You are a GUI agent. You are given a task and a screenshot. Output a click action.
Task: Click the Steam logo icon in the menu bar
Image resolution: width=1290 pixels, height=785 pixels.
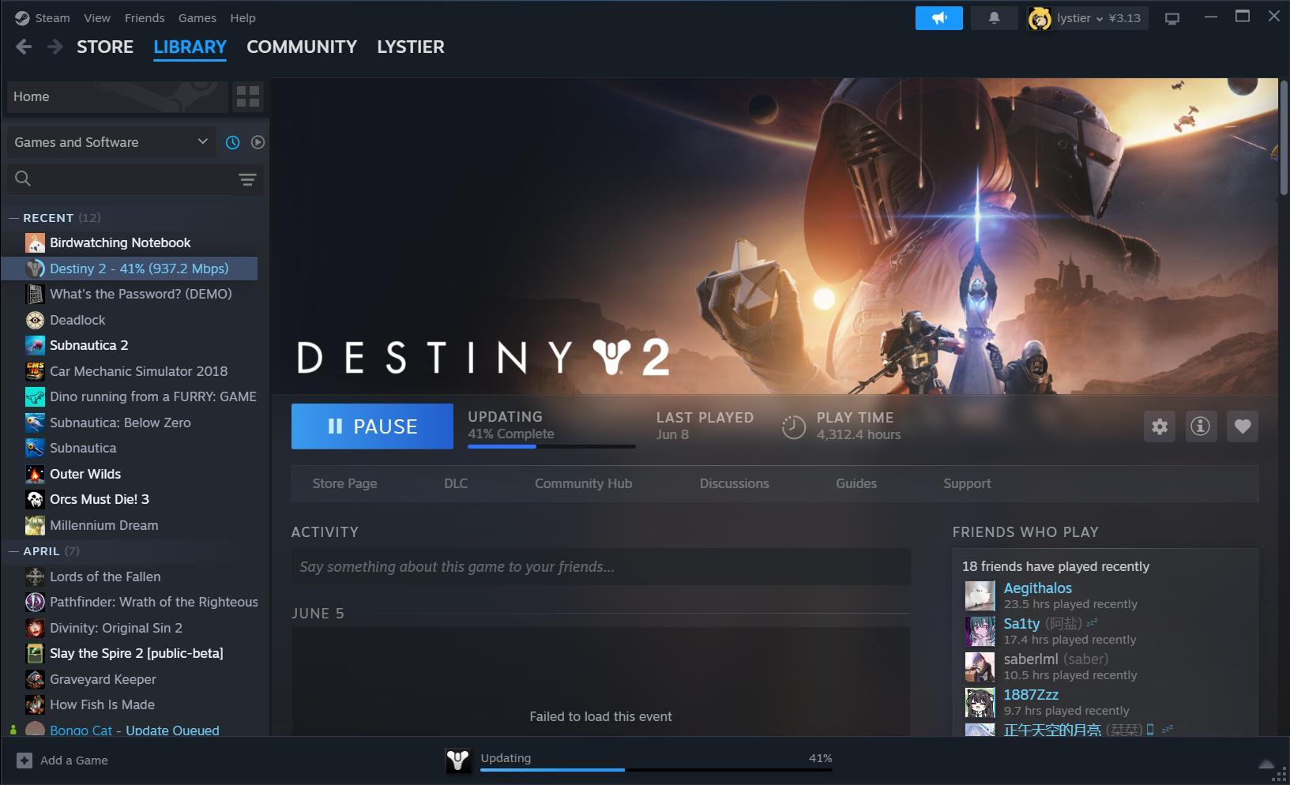[x=22, y=17]
